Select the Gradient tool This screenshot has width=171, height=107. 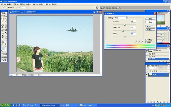pos(5,30)
